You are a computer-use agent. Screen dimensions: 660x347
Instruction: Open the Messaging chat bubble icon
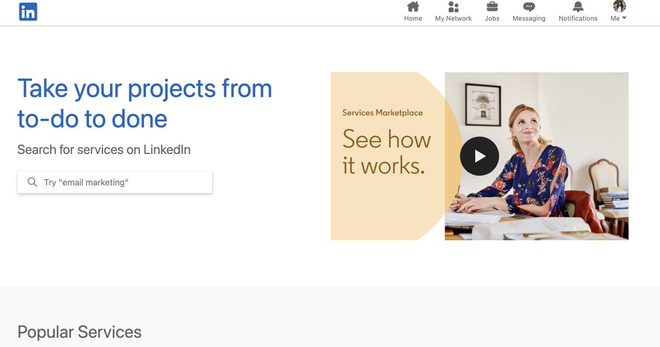click(529, 7)
